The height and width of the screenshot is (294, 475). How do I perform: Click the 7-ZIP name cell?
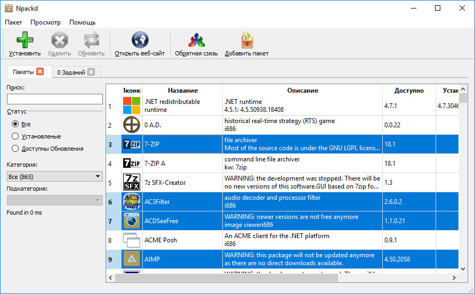tap(182, 144)
